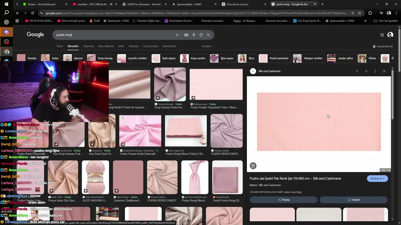The width and height of the screenshot is (401, 225).
Task: Share the image with Paylaş
Action: click(x=284, y=200)
